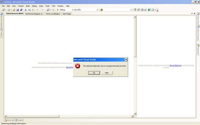This screenshot has width=200, height=125.
Task: Click the Find in Files icon
Action: (101, 10)
